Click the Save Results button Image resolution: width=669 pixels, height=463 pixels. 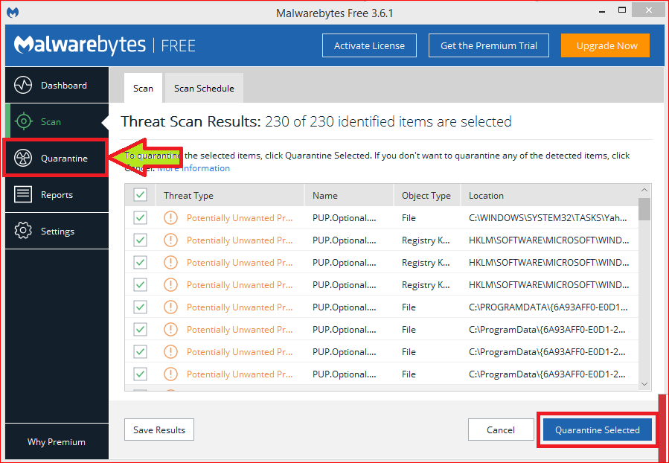[159, 430]
